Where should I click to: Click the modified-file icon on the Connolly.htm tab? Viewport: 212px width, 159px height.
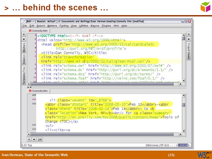click(30, 30)
